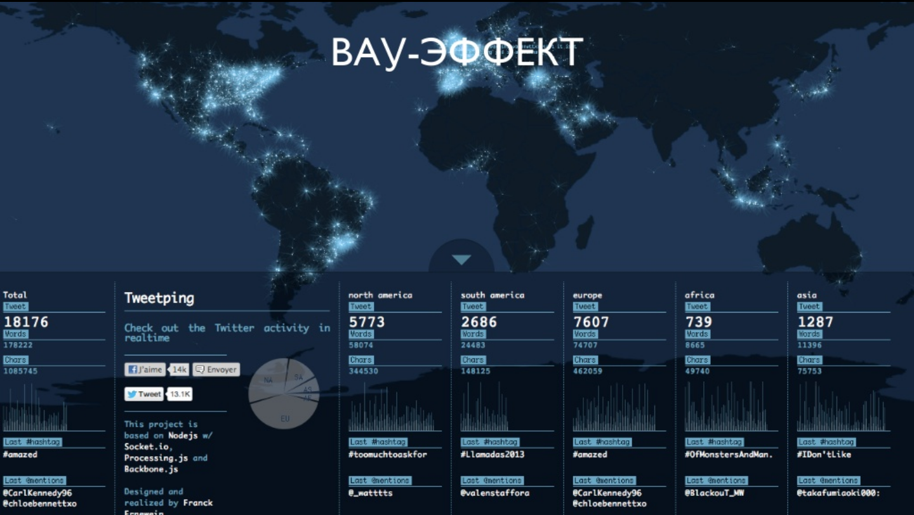The width and height of the screenshot is (914, 515).
Task: Open @CarlKennedy96 mention in the europe column
Action: tap(607, 493)
